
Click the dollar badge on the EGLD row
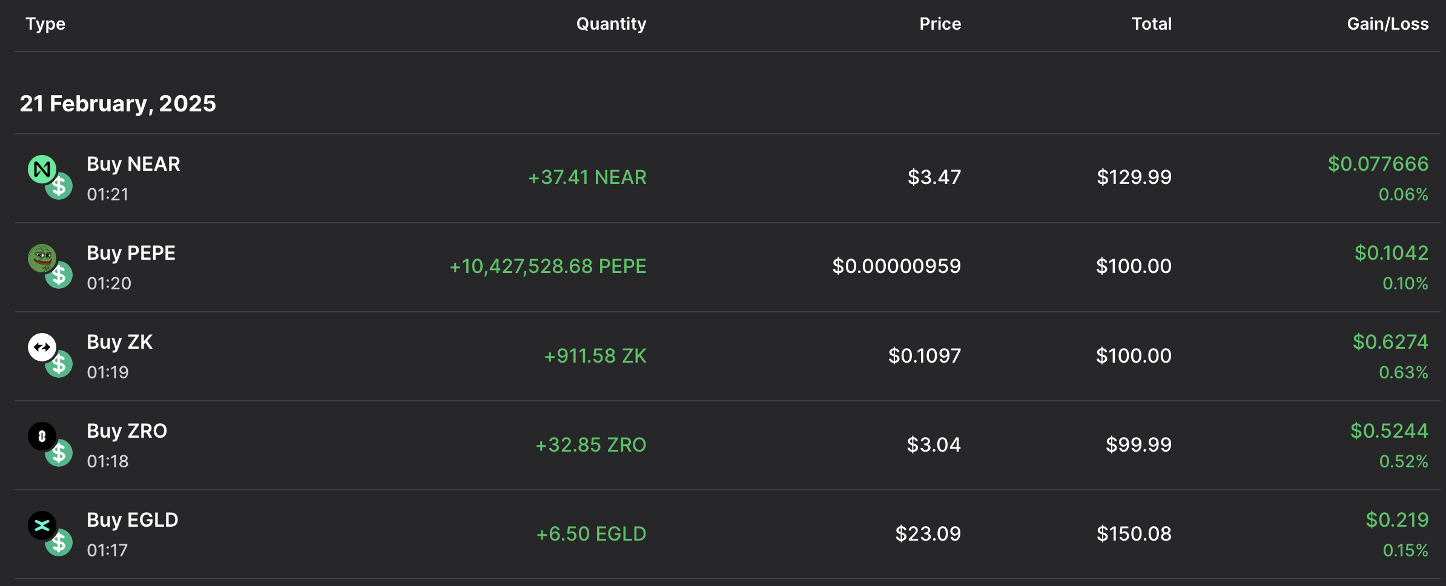click(59, 542)
